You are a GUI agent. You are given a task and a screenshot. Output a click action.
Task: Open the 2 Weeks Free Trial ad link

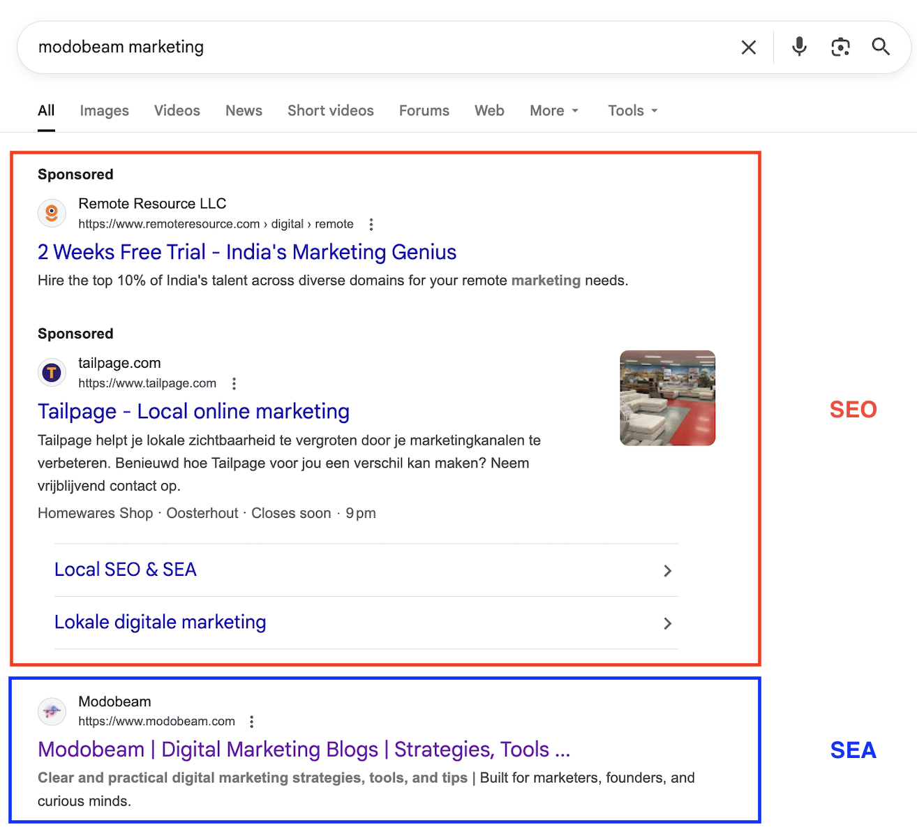point(247,252)
